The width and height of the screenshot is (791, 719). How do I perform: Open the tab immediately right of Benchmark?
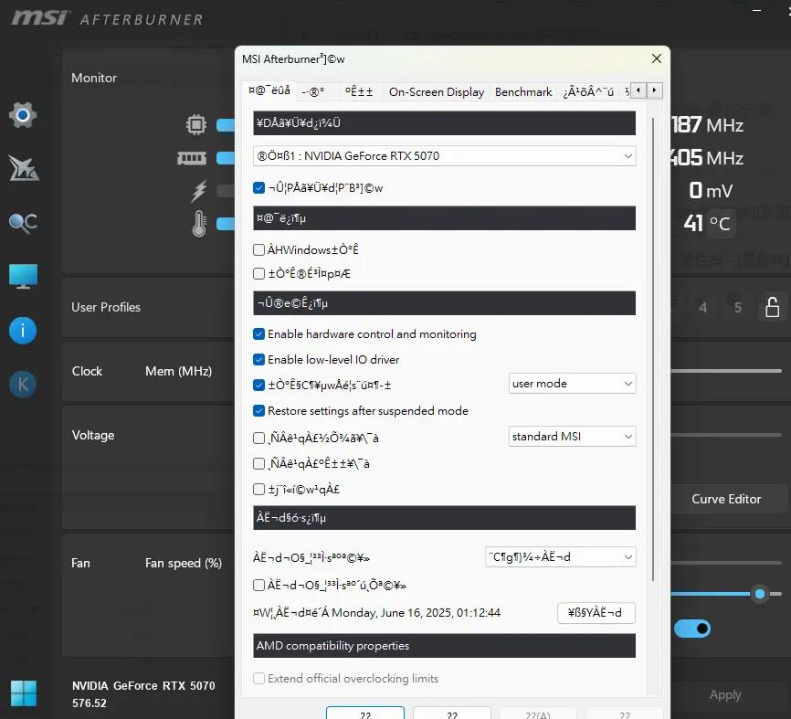click(588, 92)
